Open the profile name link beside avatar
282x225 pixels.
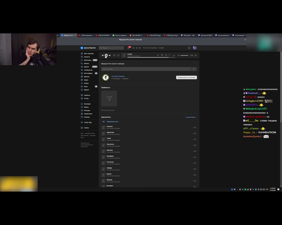point(118,76)
